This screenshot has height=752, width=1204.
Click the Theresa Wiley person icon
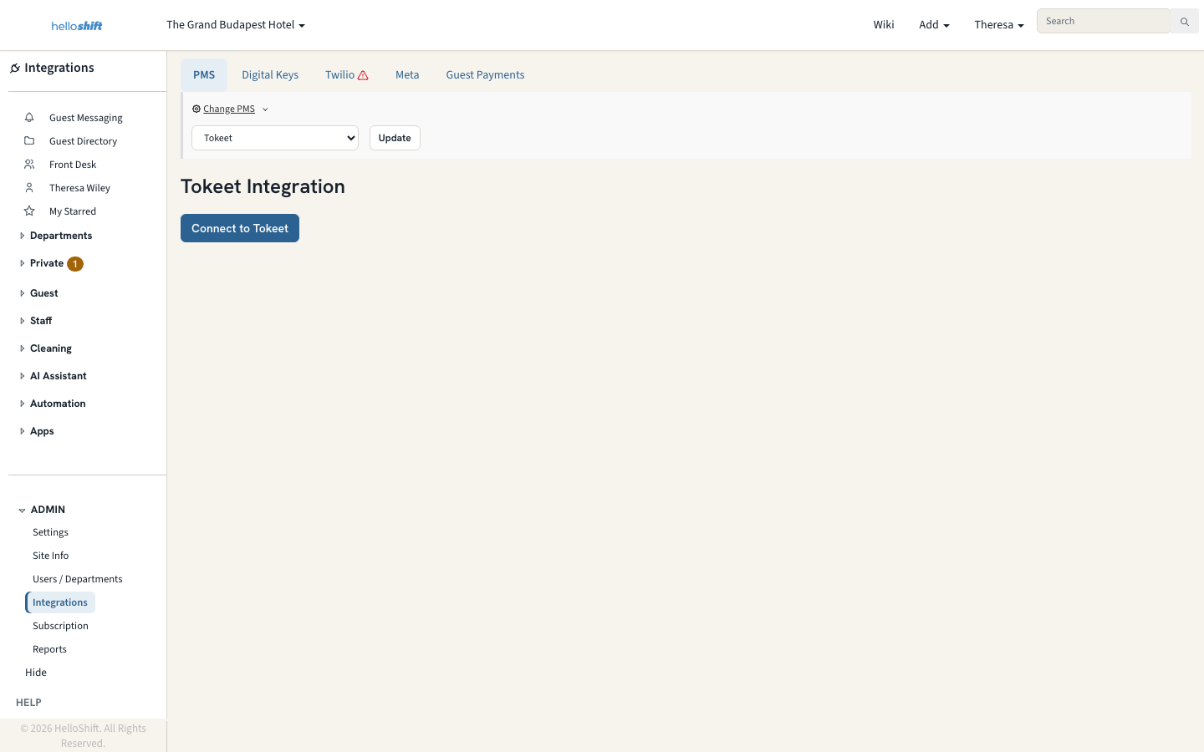pos(29,188)
